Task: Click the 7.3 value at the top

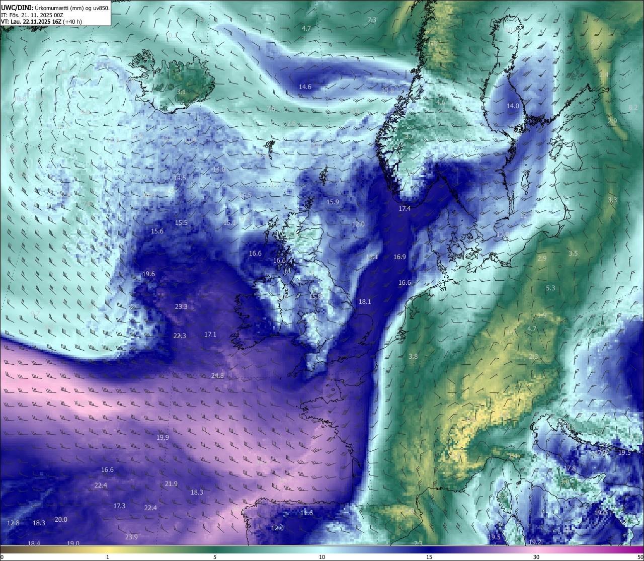Action: click(372, 20)
